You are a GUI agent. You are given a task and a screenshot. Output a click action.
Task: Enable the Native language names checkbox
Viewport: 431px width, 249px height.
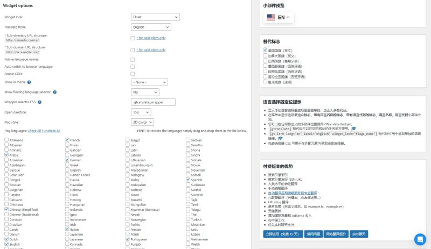pos(133,60)
